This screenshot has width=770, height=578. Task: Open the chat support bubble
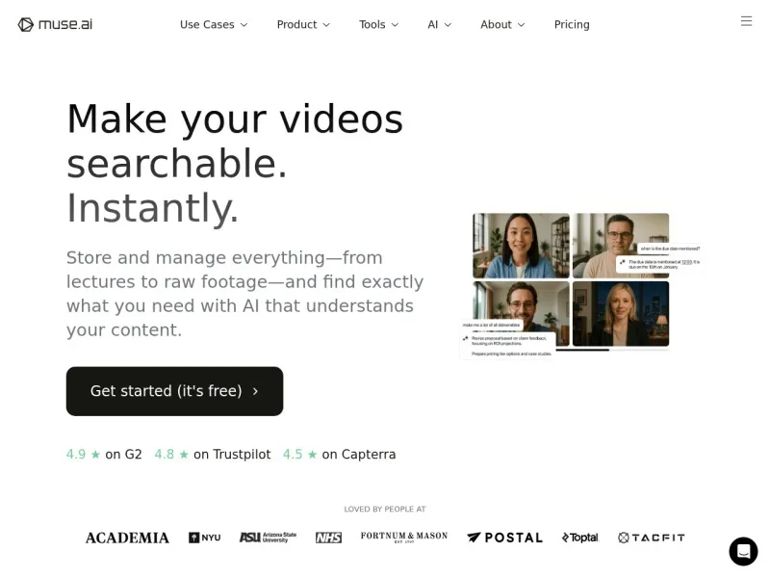(743, 551)
